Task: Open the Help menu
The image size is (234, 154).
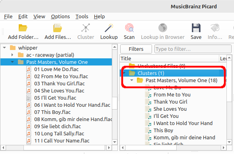Action: (x=99, y=17)
